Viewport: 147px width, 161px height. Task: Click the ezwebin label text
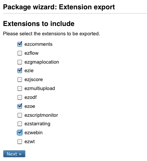(x=34, y=133)
